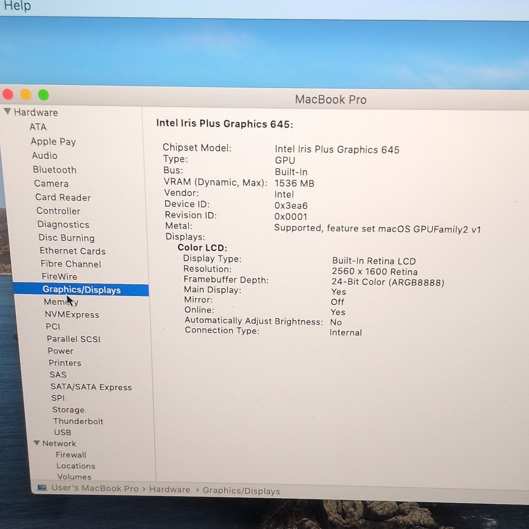Click the resolution value 2560 x 1600 Retina

click(x=375, y=272)
